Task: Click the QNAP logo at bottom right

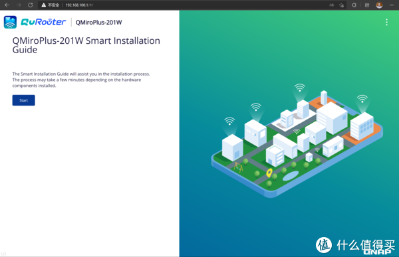Action: pyautogui.click(x=377, y=252)
